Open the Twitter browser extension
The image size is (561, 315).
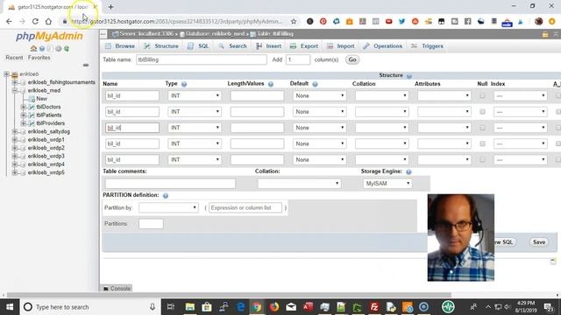click(x=401, y=21)
